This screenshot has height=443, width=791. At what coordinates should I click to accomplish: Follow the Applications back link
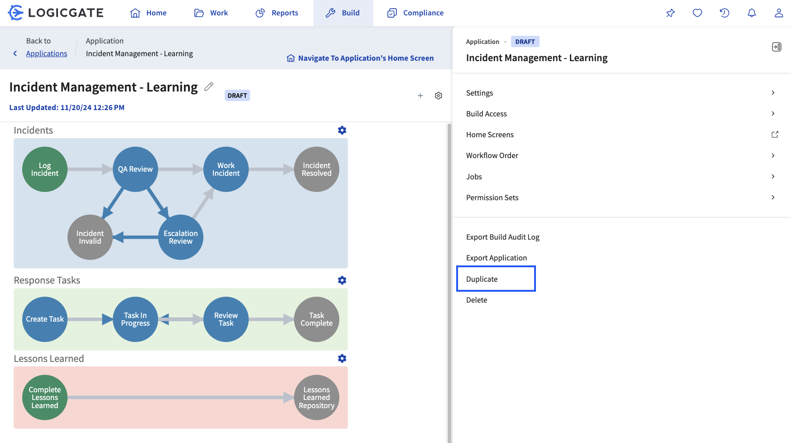(47, 53)
